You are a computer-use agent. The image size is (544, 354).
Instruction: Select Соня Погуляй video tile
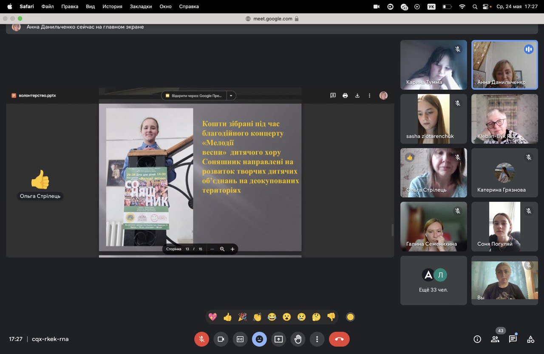point(504,226)
